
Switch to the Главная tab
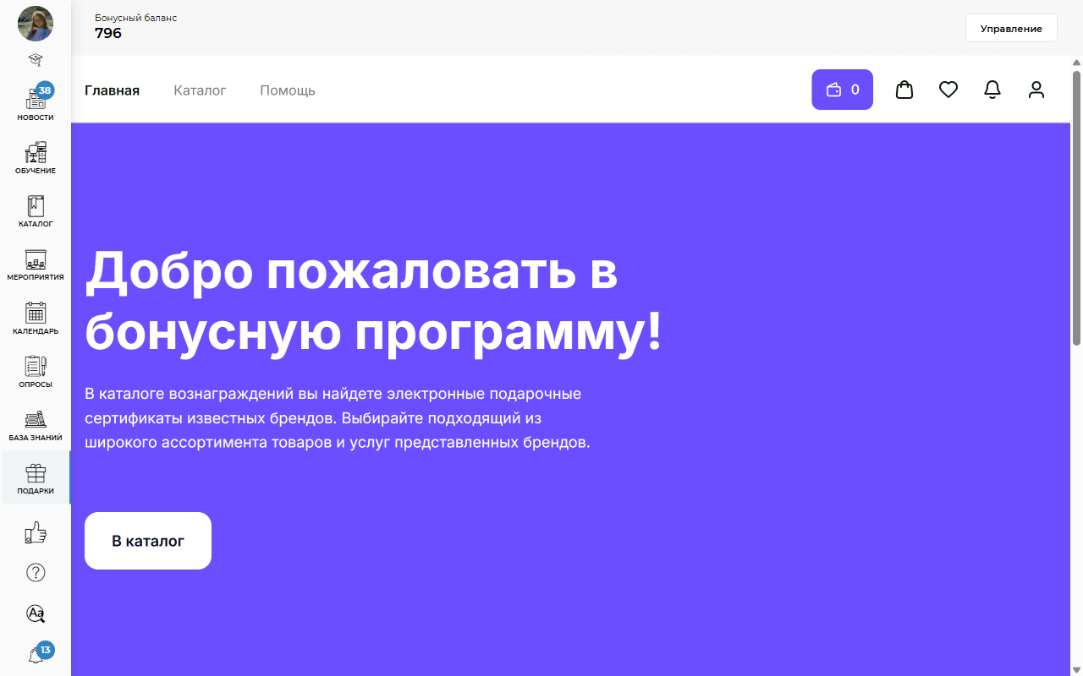(x=112, y=90)
